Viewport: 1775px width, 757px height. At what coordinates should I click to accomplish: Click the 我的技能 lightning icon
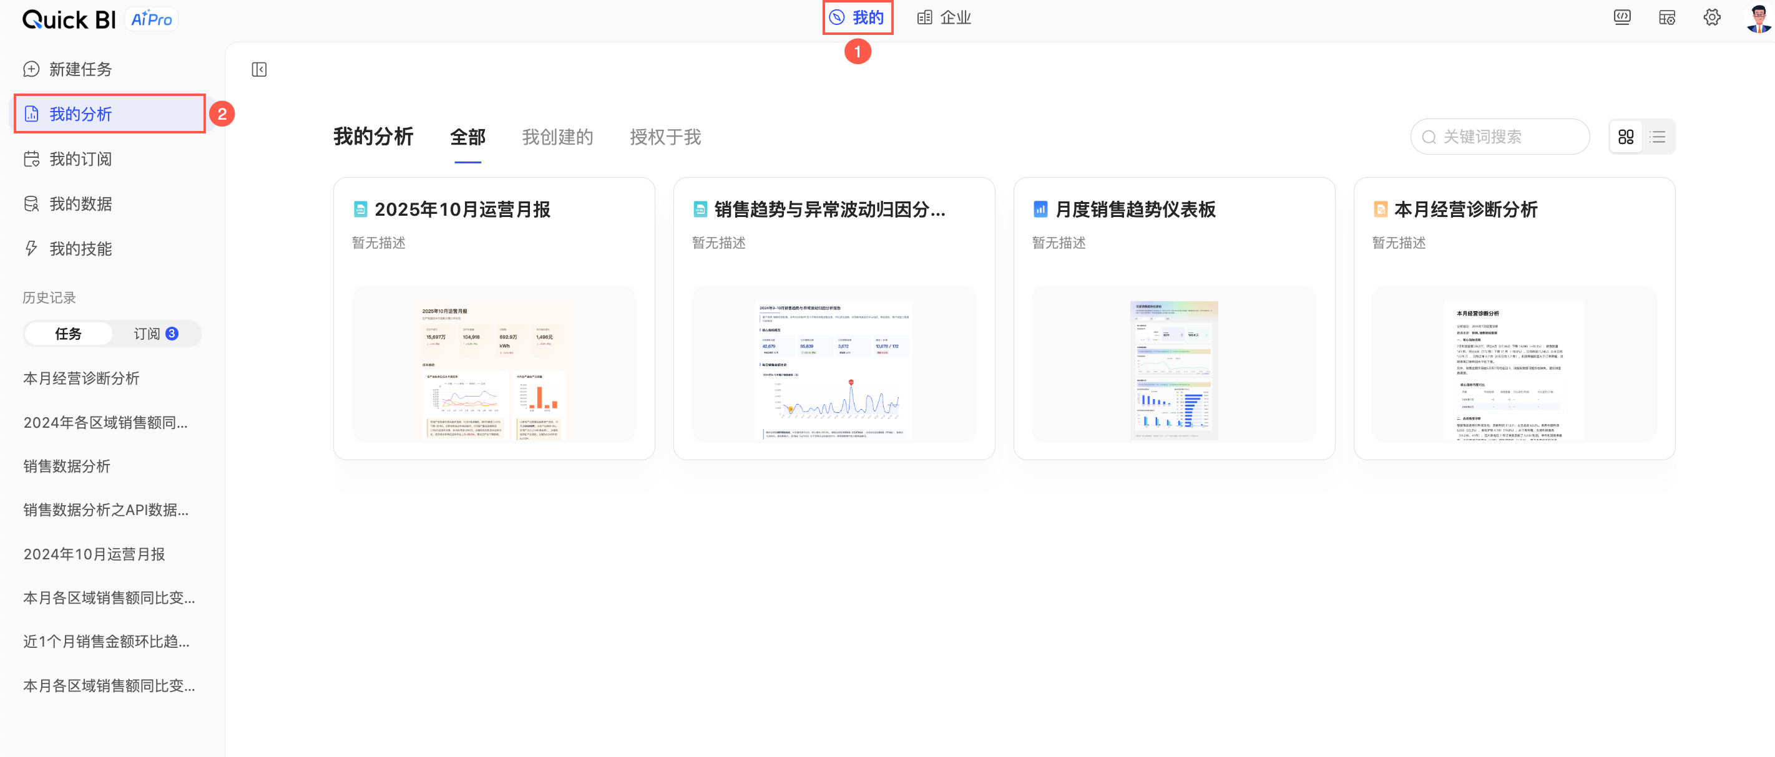click(x=32, y=248)
